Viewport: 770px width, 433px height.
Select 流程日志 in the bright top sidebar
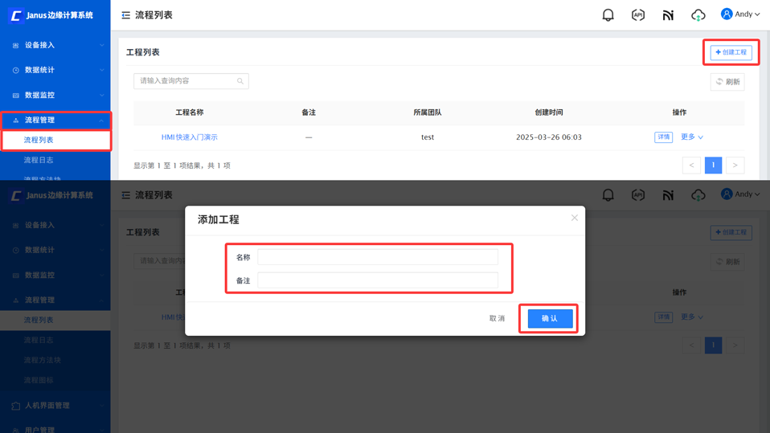[x=39, y=161]
